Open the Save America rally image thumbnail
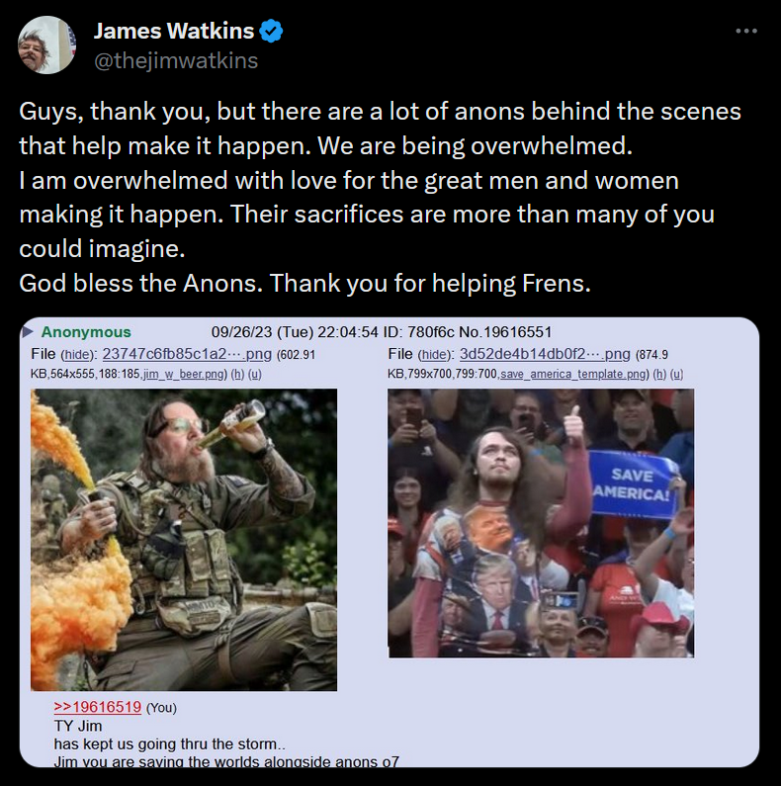Viewport: 781px width, 786px height. pyautogui.click(x=541, y=523)
